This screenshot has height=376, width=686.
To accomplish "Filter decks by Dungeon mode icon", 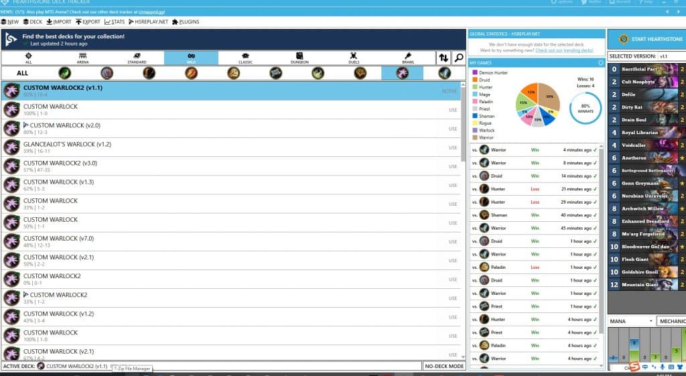I will pyautogui.click(x=300, y=58).
